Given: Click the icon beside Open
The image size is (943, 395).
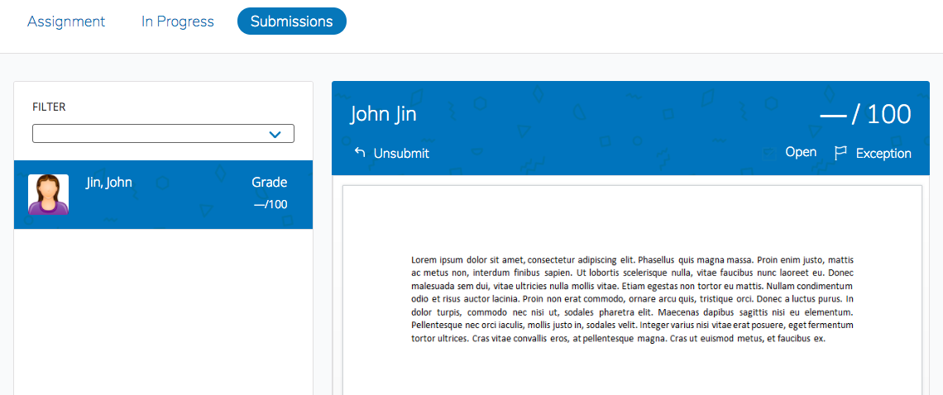Looking at the screenshot, I should pyautogui.click(x=769, y=153).
